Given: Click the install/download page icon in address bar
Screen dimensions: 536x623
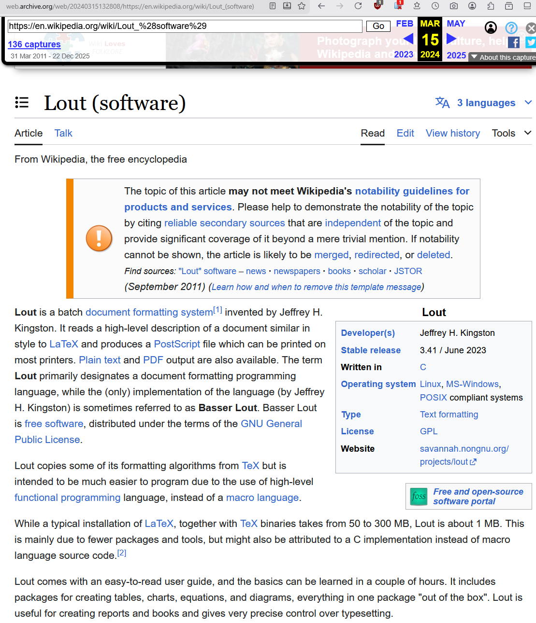Looking at the screenshot, I should coord(287,6).
